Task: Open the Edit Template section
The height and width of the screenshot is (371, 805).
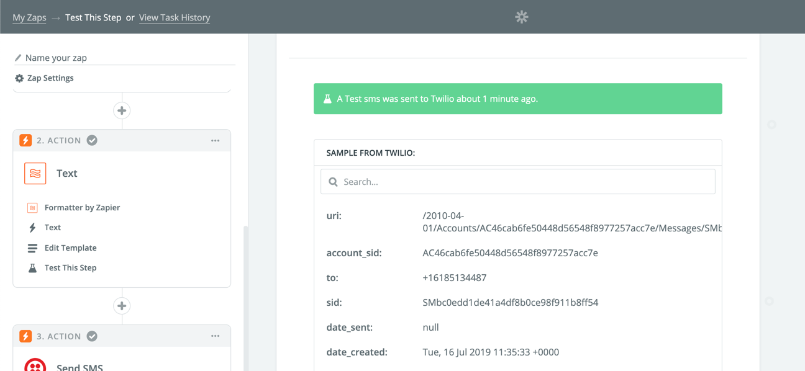Action: [x=71, y=248]
